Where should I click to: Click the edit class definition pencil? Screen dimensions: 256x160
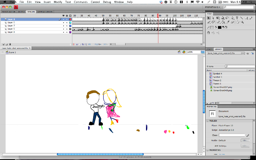click(248, 135)
